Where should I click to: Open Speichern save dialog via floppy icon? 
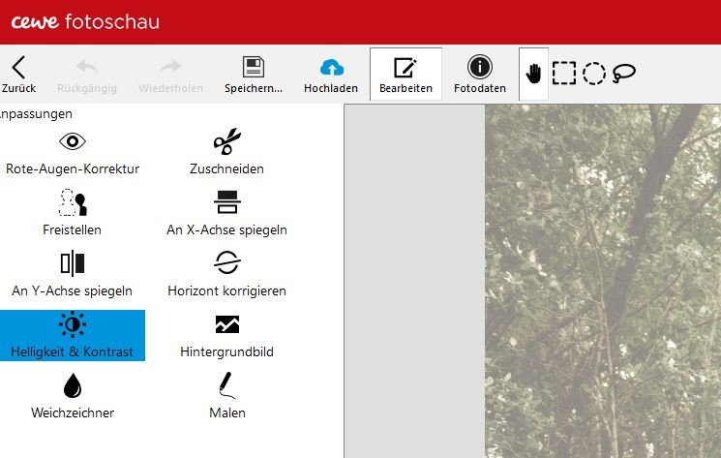point(254,75)
